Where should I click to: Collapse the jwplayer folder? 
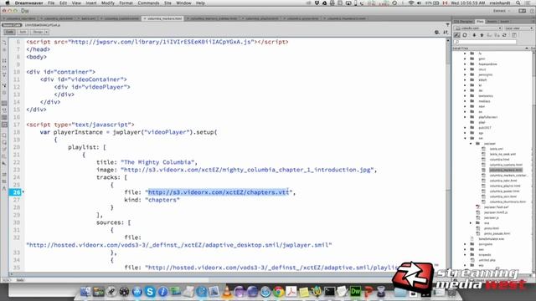pos(471,144)
